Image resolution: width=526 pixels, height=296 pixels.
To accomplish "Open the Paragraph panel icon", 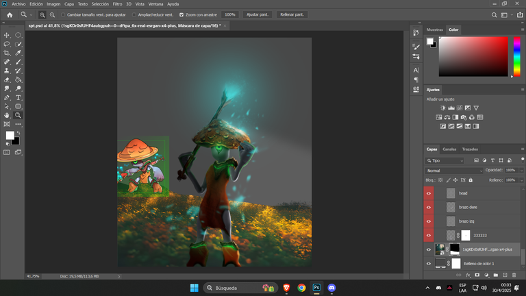I will [416, 79].
